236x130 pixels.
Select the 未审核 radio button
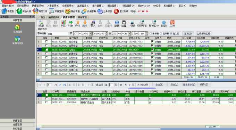click(x=151, y=33)
